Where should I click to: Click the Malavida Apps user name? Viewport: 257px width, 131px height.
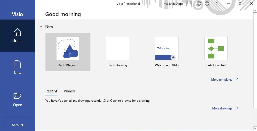click(x=173, y=4)
